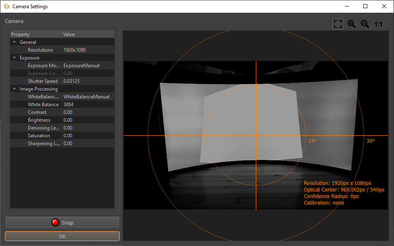Edit the Shutter Speed value 0.03125
The height and width of the screenshot is (246, 394).
[88, 81]
